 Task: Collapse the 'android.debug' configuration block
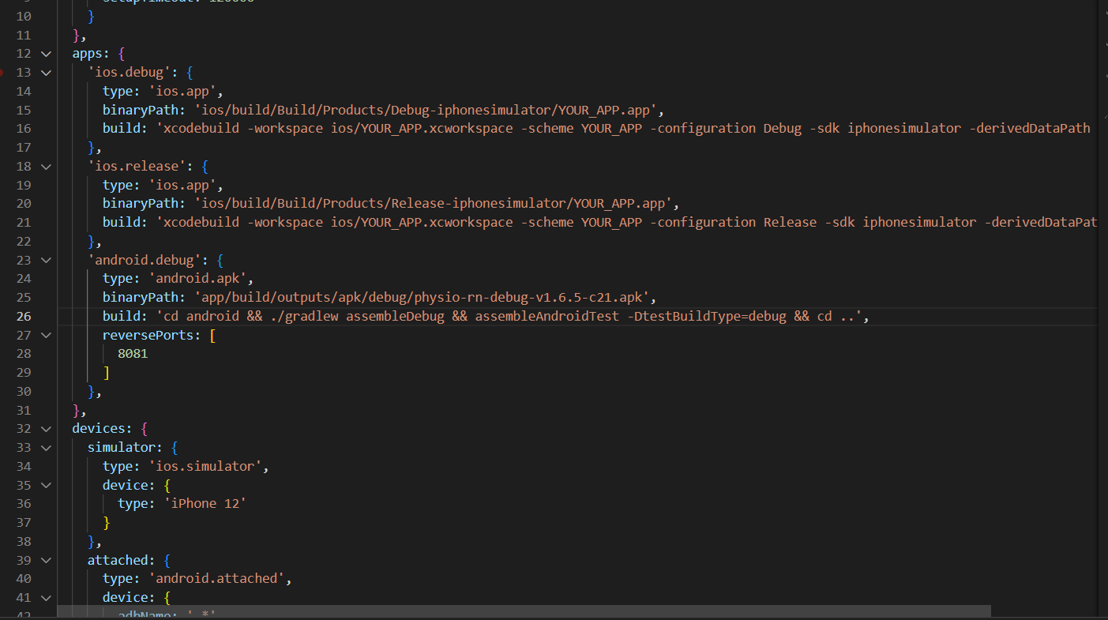tap(45, 260)
